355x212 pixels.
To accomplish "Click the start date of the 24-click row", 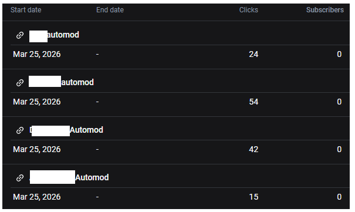I will (x=37, y=55).
